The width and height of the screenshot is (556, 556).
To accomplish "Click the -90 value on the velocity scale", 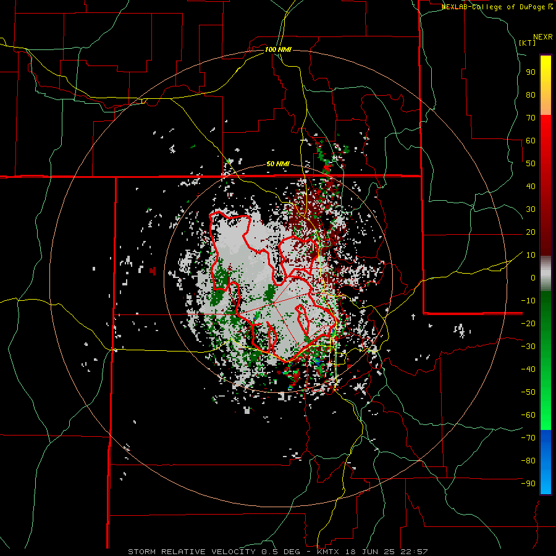I will tap(528, 484).
